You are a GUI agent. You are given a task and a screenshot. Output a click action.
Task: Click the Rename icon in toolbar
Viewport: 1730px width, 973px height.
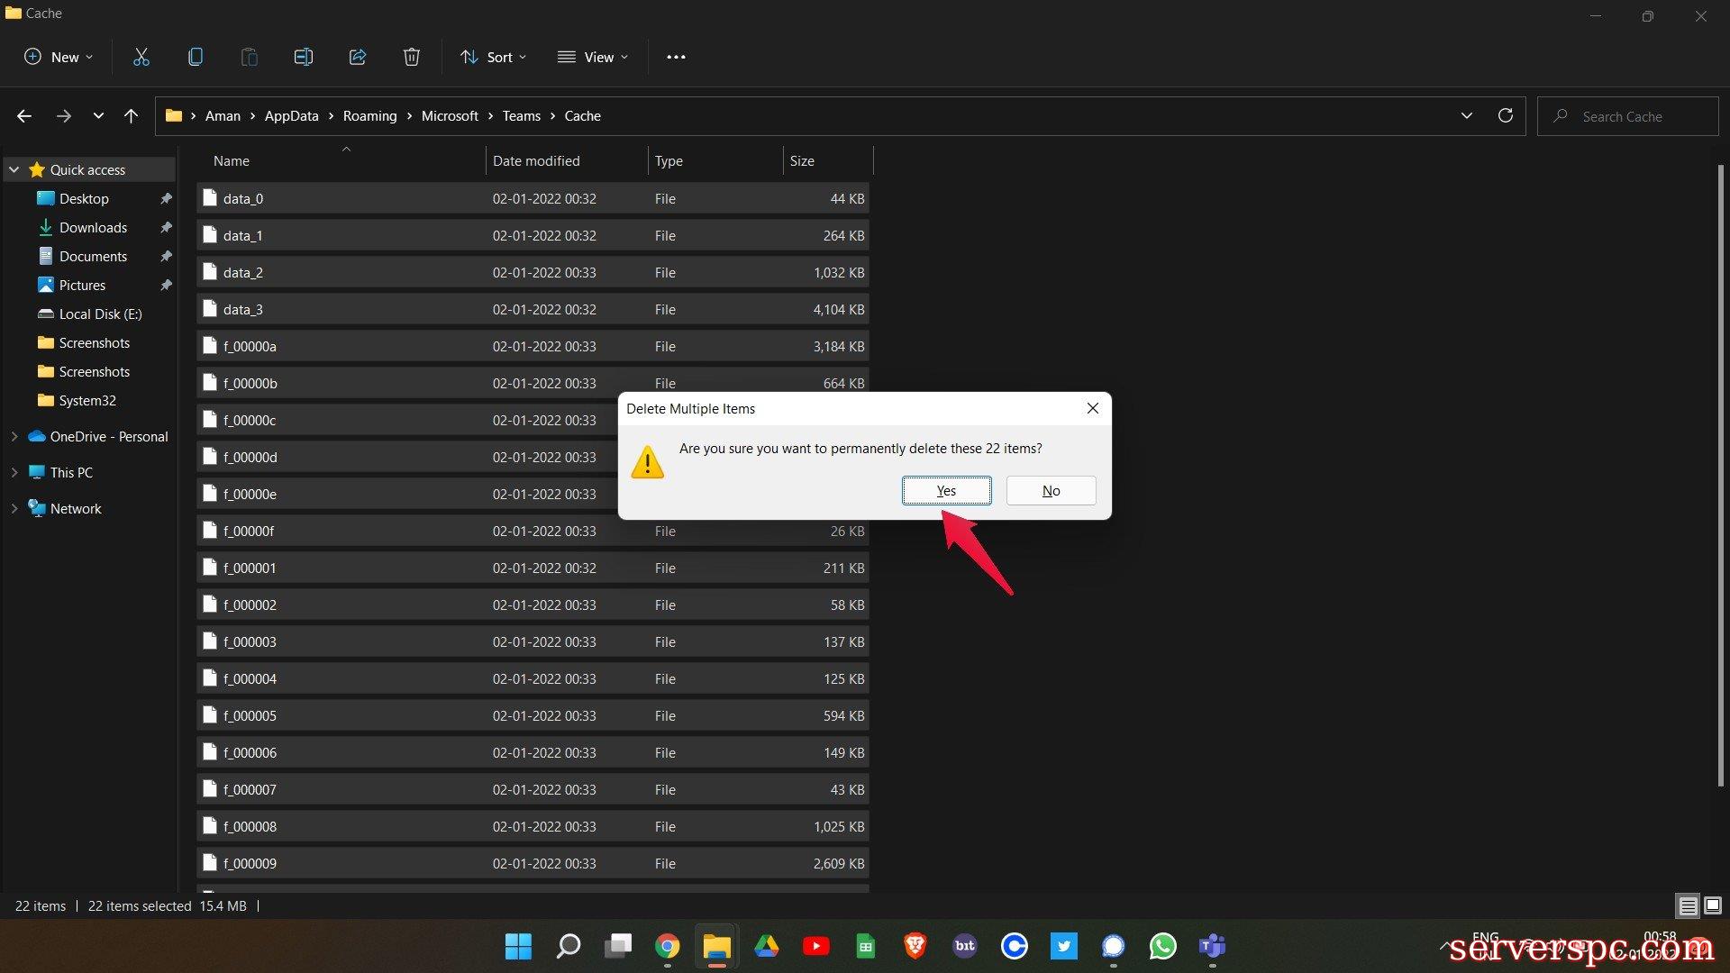tap(304, 57)
